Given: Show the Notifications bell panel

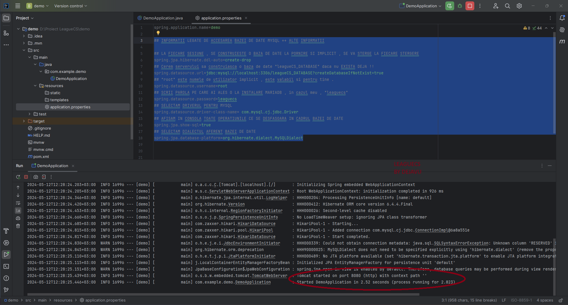Looking at the screenshot, I should [x=562, y=18].
